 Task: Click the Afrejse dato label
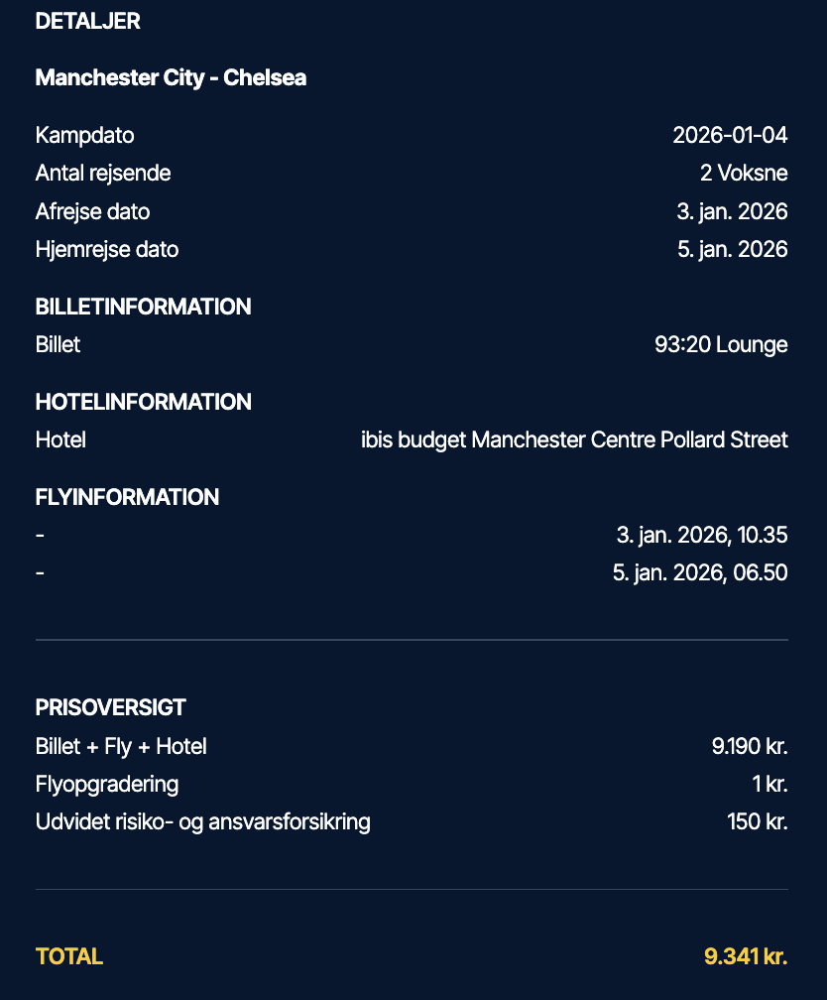(92, 211)
